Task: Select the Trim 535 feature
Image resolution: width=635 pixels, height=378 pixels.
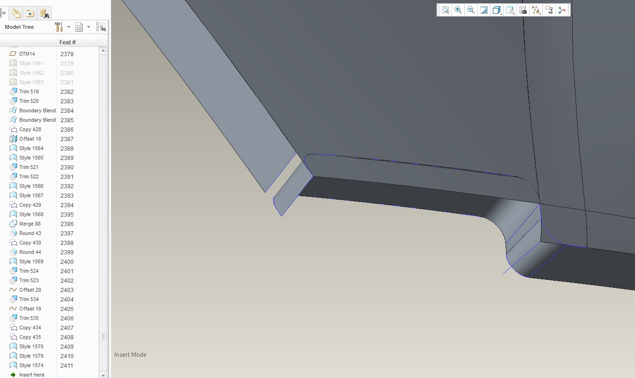Action: click(29, 318)
